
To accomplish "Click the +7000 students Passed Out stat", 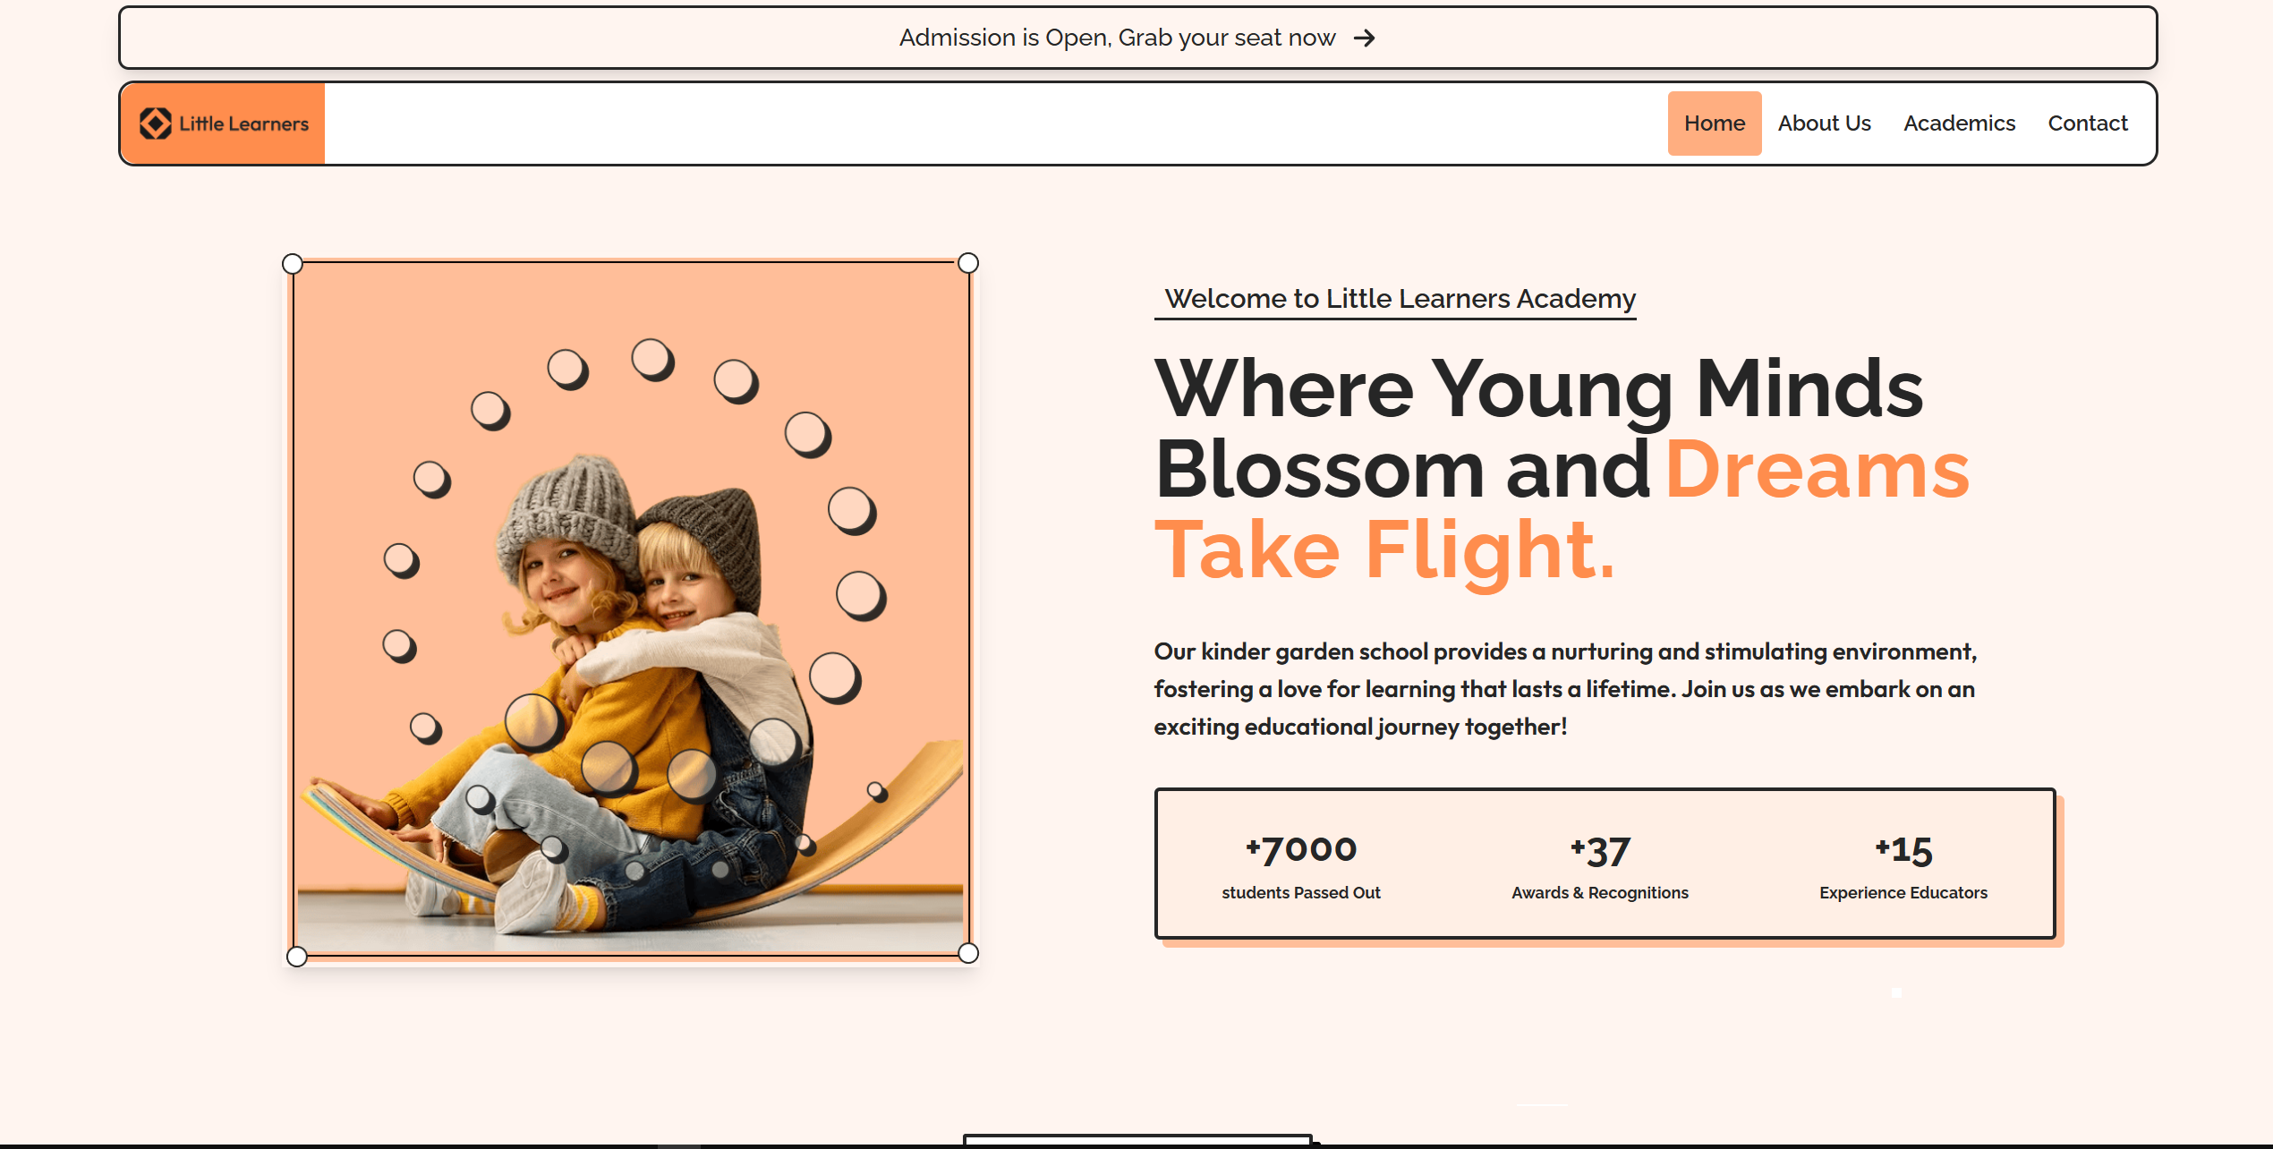I will tap(1301, 865).
